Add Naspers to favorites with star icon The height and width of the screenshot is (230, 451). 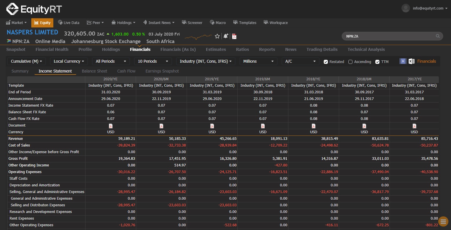[x=217, y=36]
